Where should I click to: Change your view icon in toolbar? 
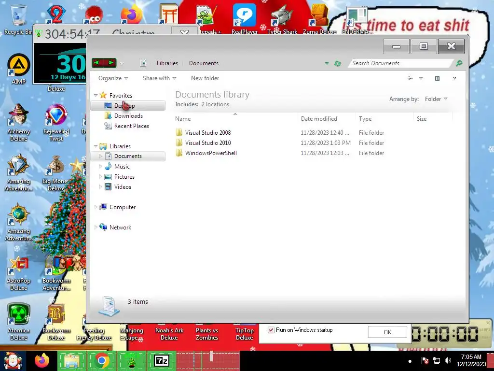[411, 78]
